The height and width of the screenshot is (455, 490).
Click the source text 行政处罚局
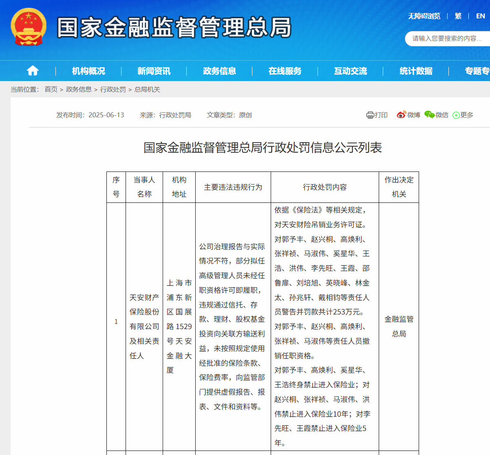coord(175,115)
